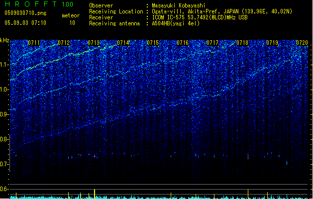This screenshot has height=199, width=313.
Task: Click the 0713 time label
Action: (x=94, y=42)
